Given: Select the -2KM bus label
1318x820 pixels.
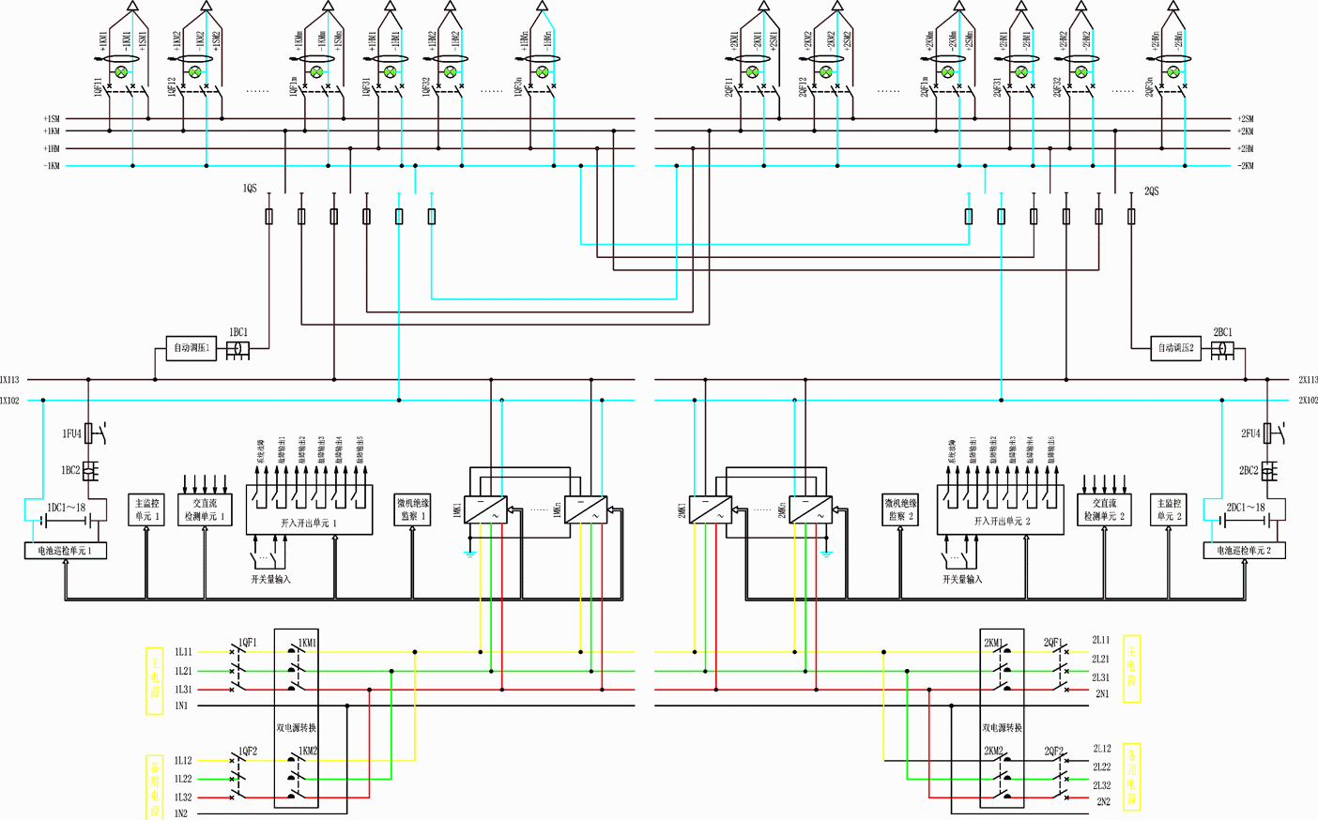Looking at the screenshot, I should click(x=1245, y=166).
